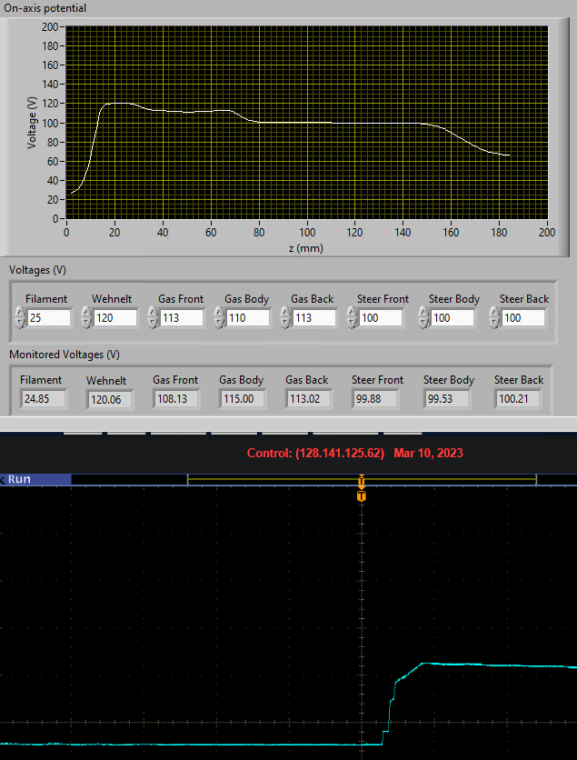577x760 pixels.
Task: Select the "Voltages (V)" section heading
Action: coord(37,270)
